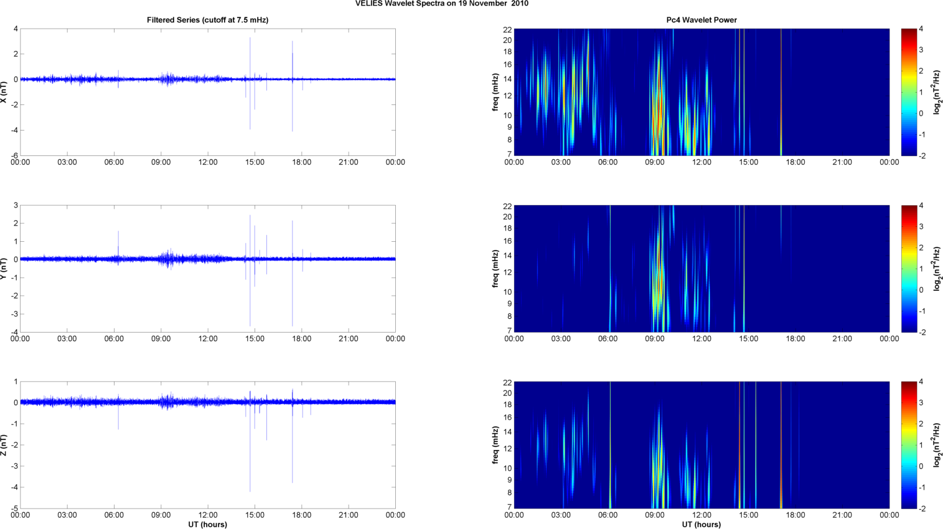Click freq (mHz) label of top wavelet plot
943x529 pixels.
pos(495,92)
